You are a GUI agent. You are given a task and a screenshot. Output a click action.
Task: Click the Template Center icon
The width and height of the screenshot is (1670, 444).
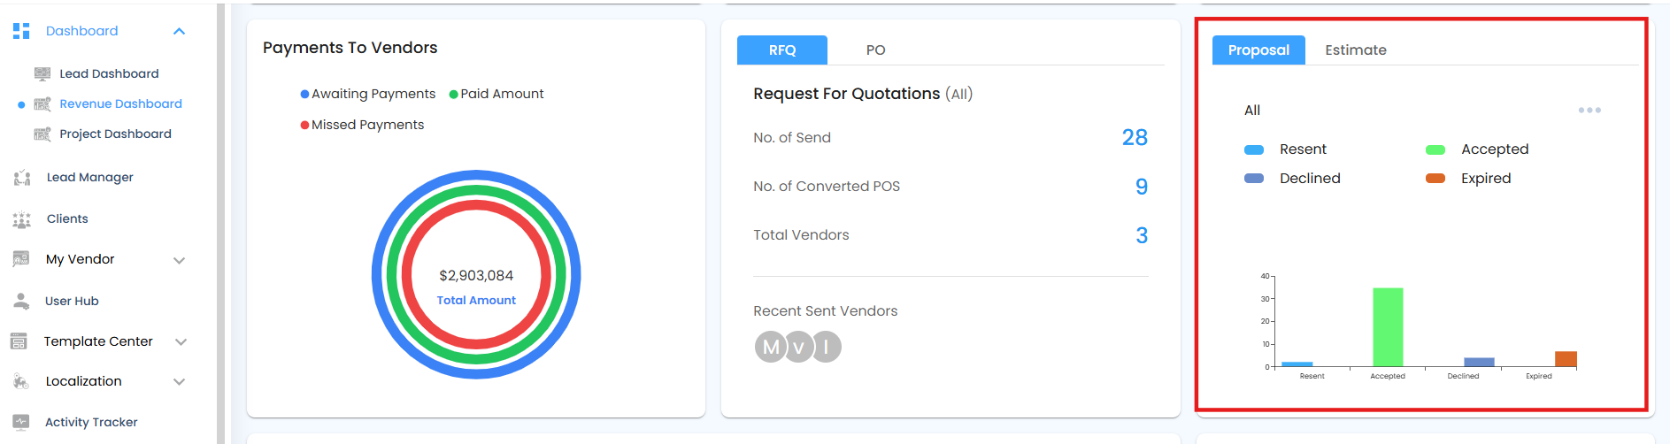pos(19,341)
